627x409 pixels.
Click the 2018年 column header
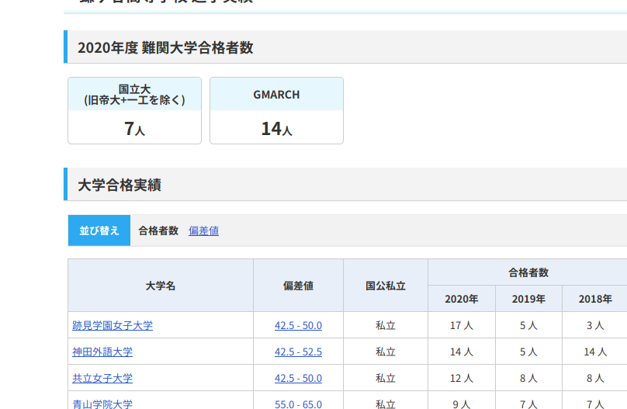click(595, 299)
